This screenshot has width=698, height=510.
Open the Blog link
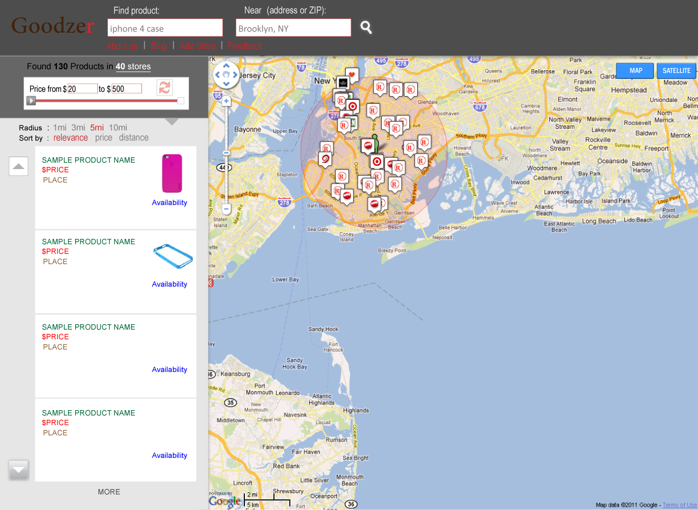coord(159,46)
